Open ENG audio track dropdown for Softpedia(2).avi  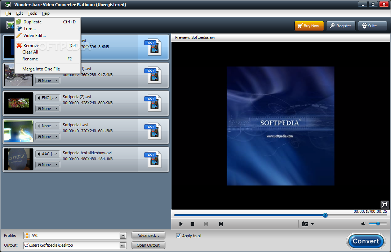[48, 98]
